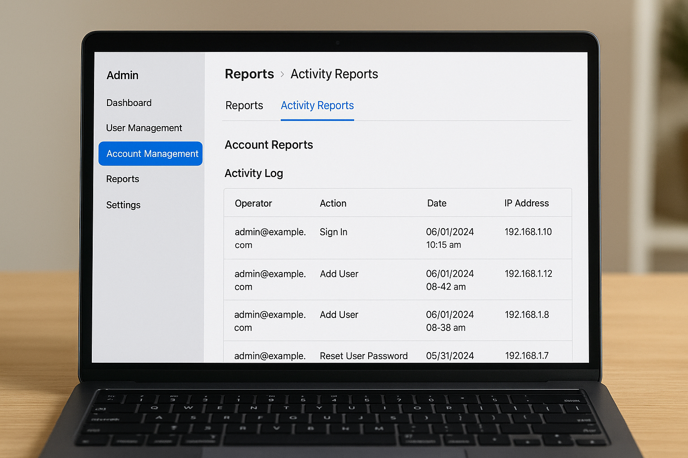Click the date 06/01/2024 08-42 am
Viewport: 688px width, 458px height.
[x=450, y=280]
